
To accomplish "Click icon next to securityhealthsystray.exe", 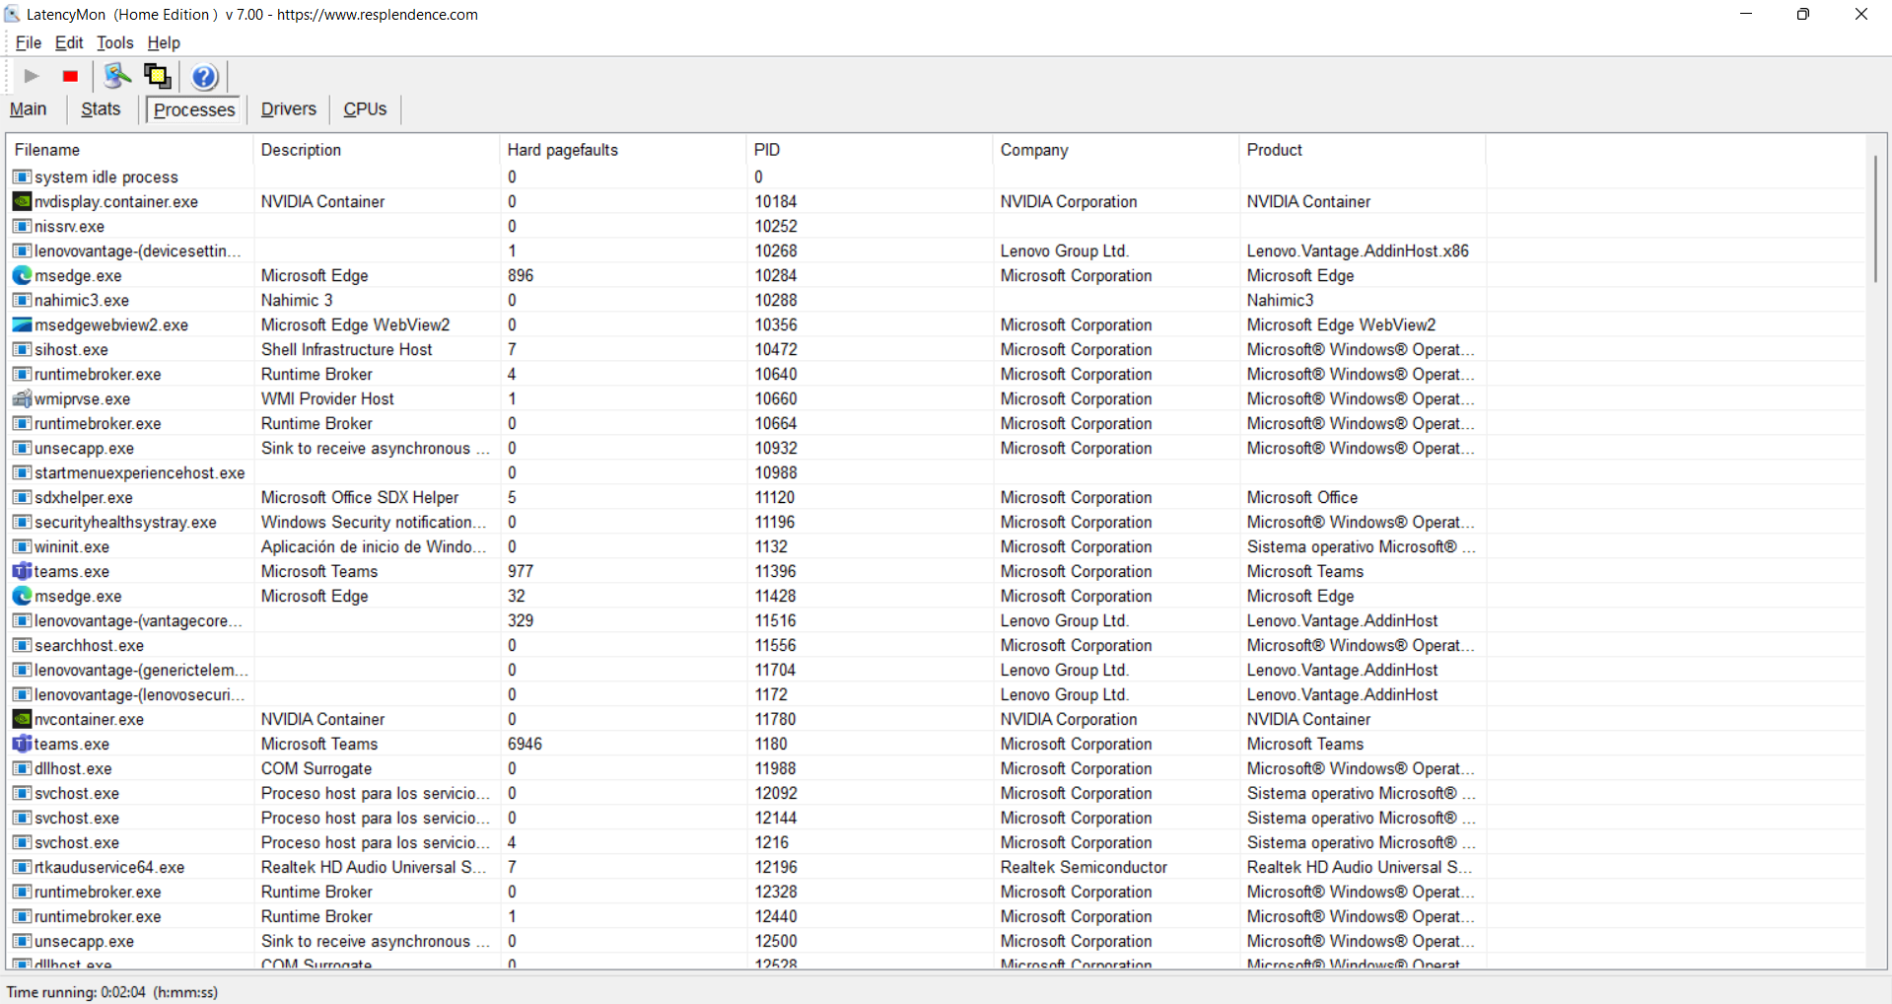I will point(22,522).
